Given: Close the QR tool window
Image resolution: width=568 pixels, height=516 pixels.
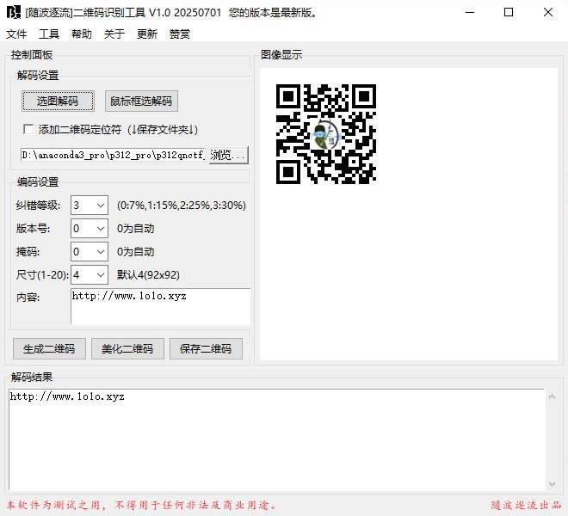Looking at the screenshot, I should pyautogui.click(x=547, y=12).
